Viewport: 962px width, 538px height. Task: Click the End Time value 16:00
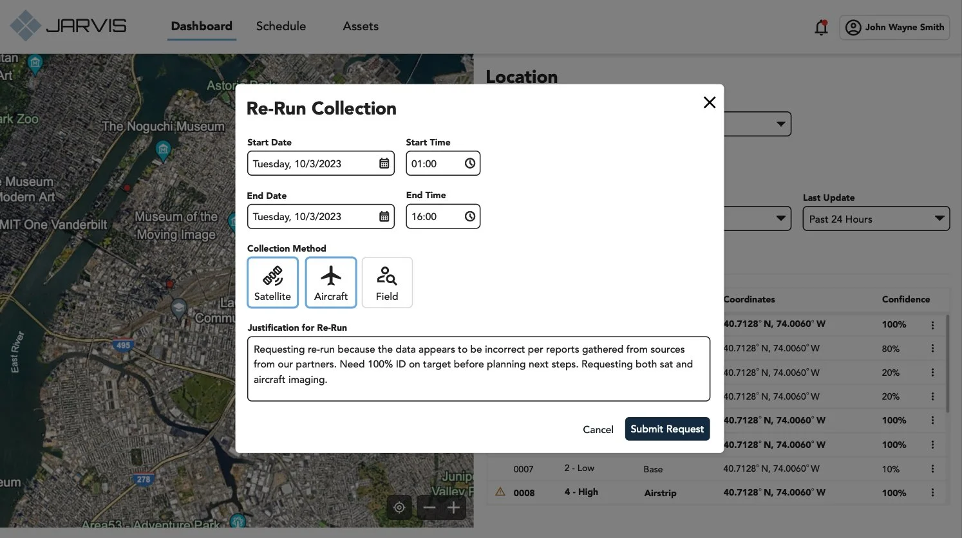(424, 216)
